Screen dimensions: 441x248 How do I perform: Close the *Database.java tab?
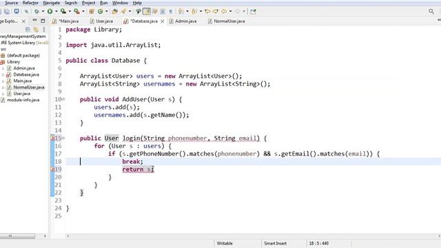click(163, 21)
